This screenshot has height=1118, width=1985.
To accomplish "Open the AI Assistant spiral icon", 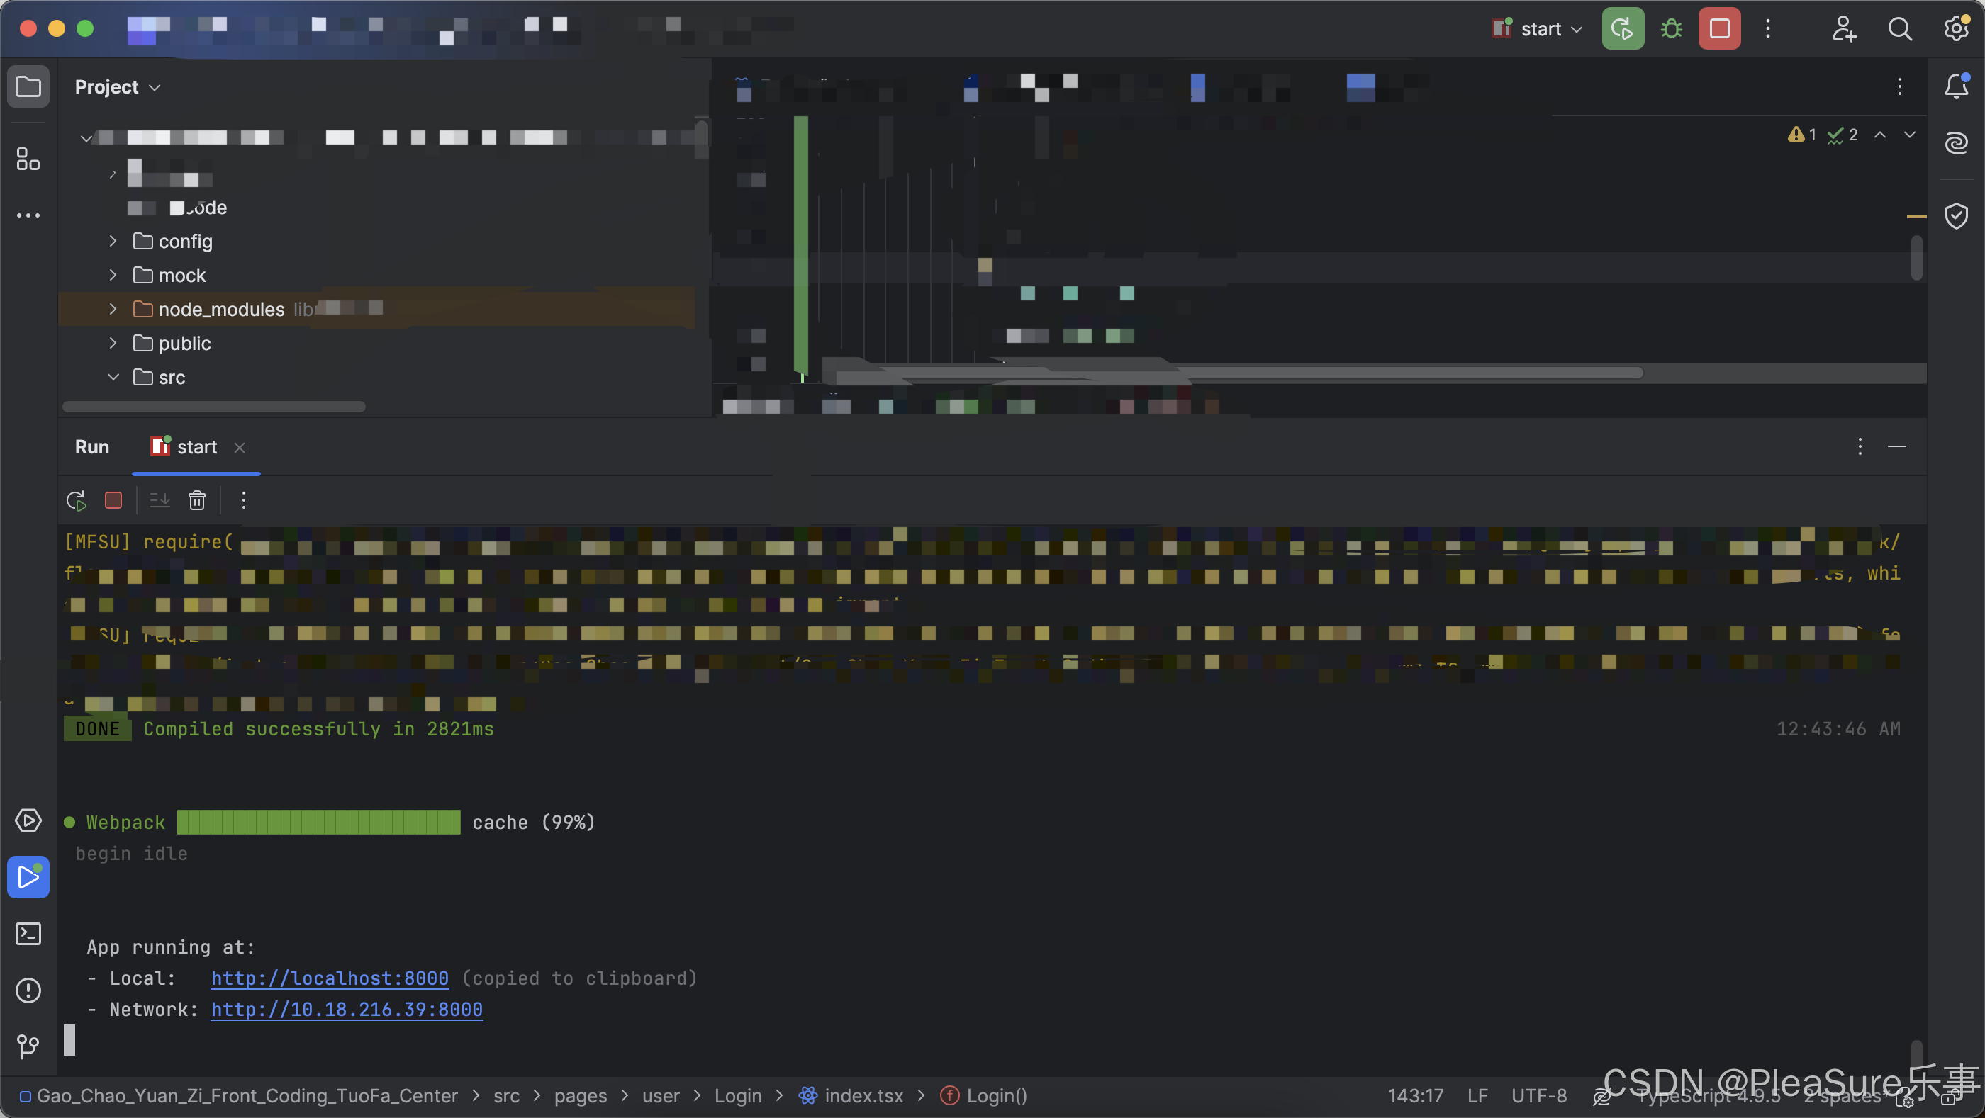I will [x=1957, y=143].
